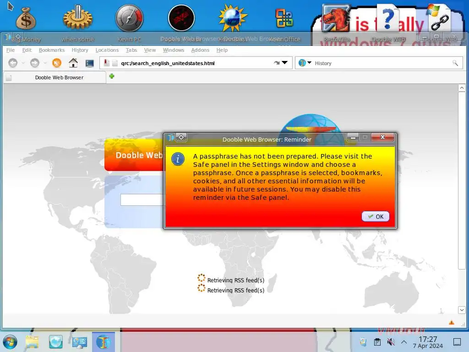Minimize the Reminder dialog
Viewport: 469px width, 352px height.
353,137
